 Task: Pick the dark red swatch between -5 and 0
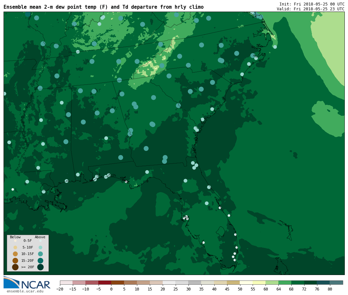[105, 282]
